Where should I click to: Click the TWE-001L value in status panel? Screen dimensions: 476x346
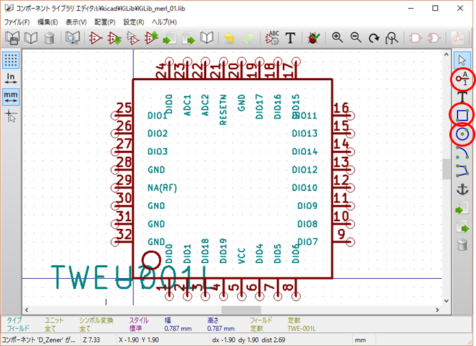tap(301, 328)
